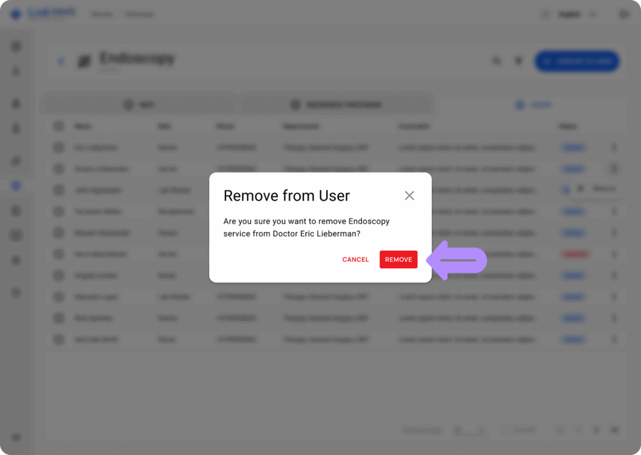The width and height of the screenshot is (641, 455).
Task: Click the filter icon beside search
Action: (518, 61)
